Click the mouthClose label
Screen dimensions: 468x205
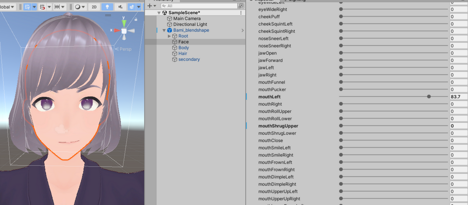pos(270,140)
